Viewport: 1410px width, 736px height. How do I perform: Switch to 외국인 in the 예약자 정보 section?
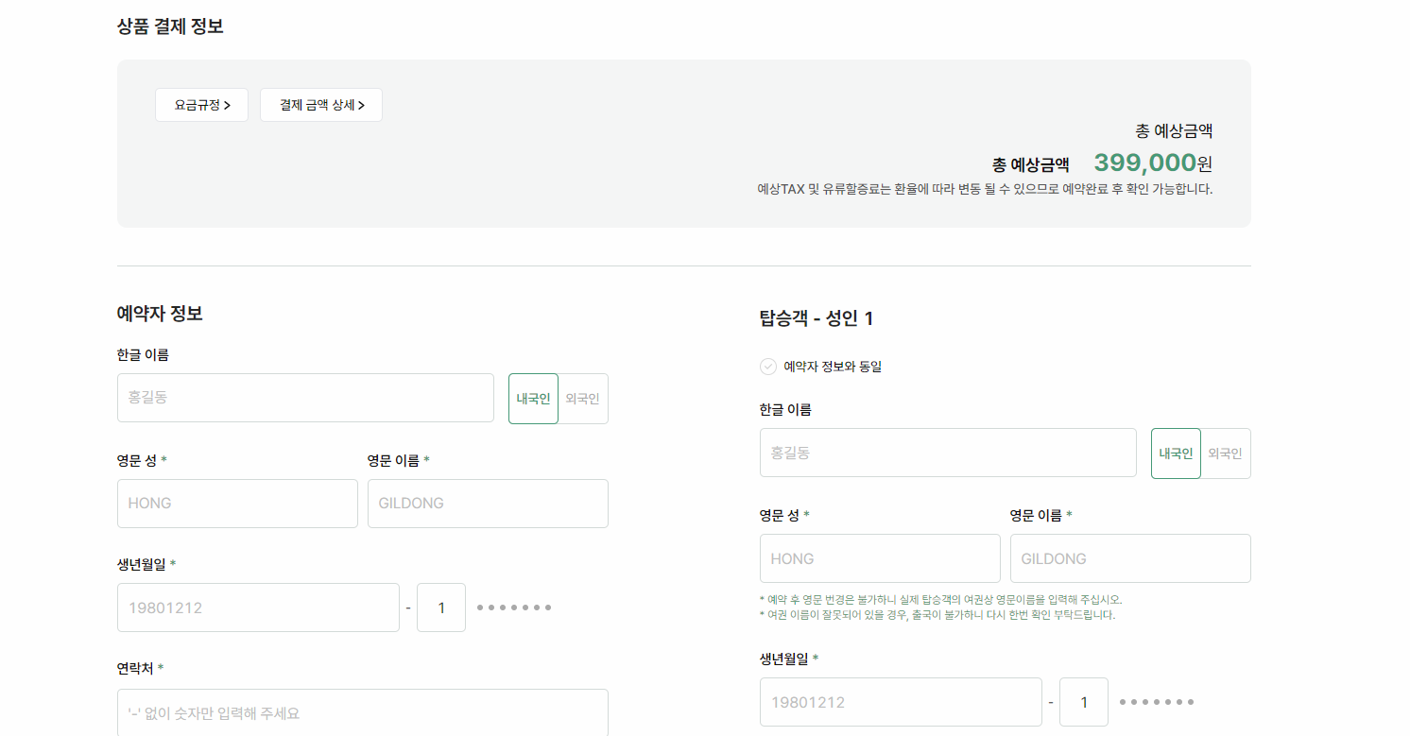tap(583, 398)
